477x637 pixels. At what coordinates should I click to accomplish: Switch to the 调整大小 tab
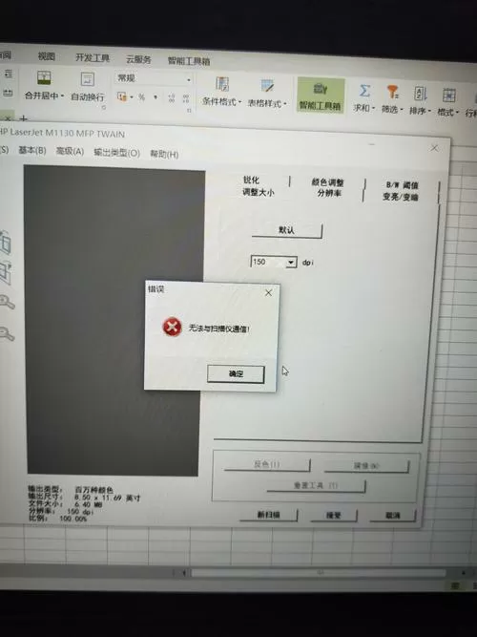point(259,192)
